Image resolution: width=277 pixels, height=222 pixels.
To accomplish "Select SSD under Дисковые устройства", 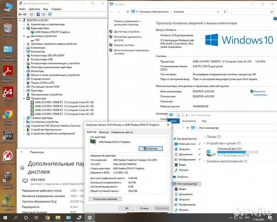I will tap(37, 40).
